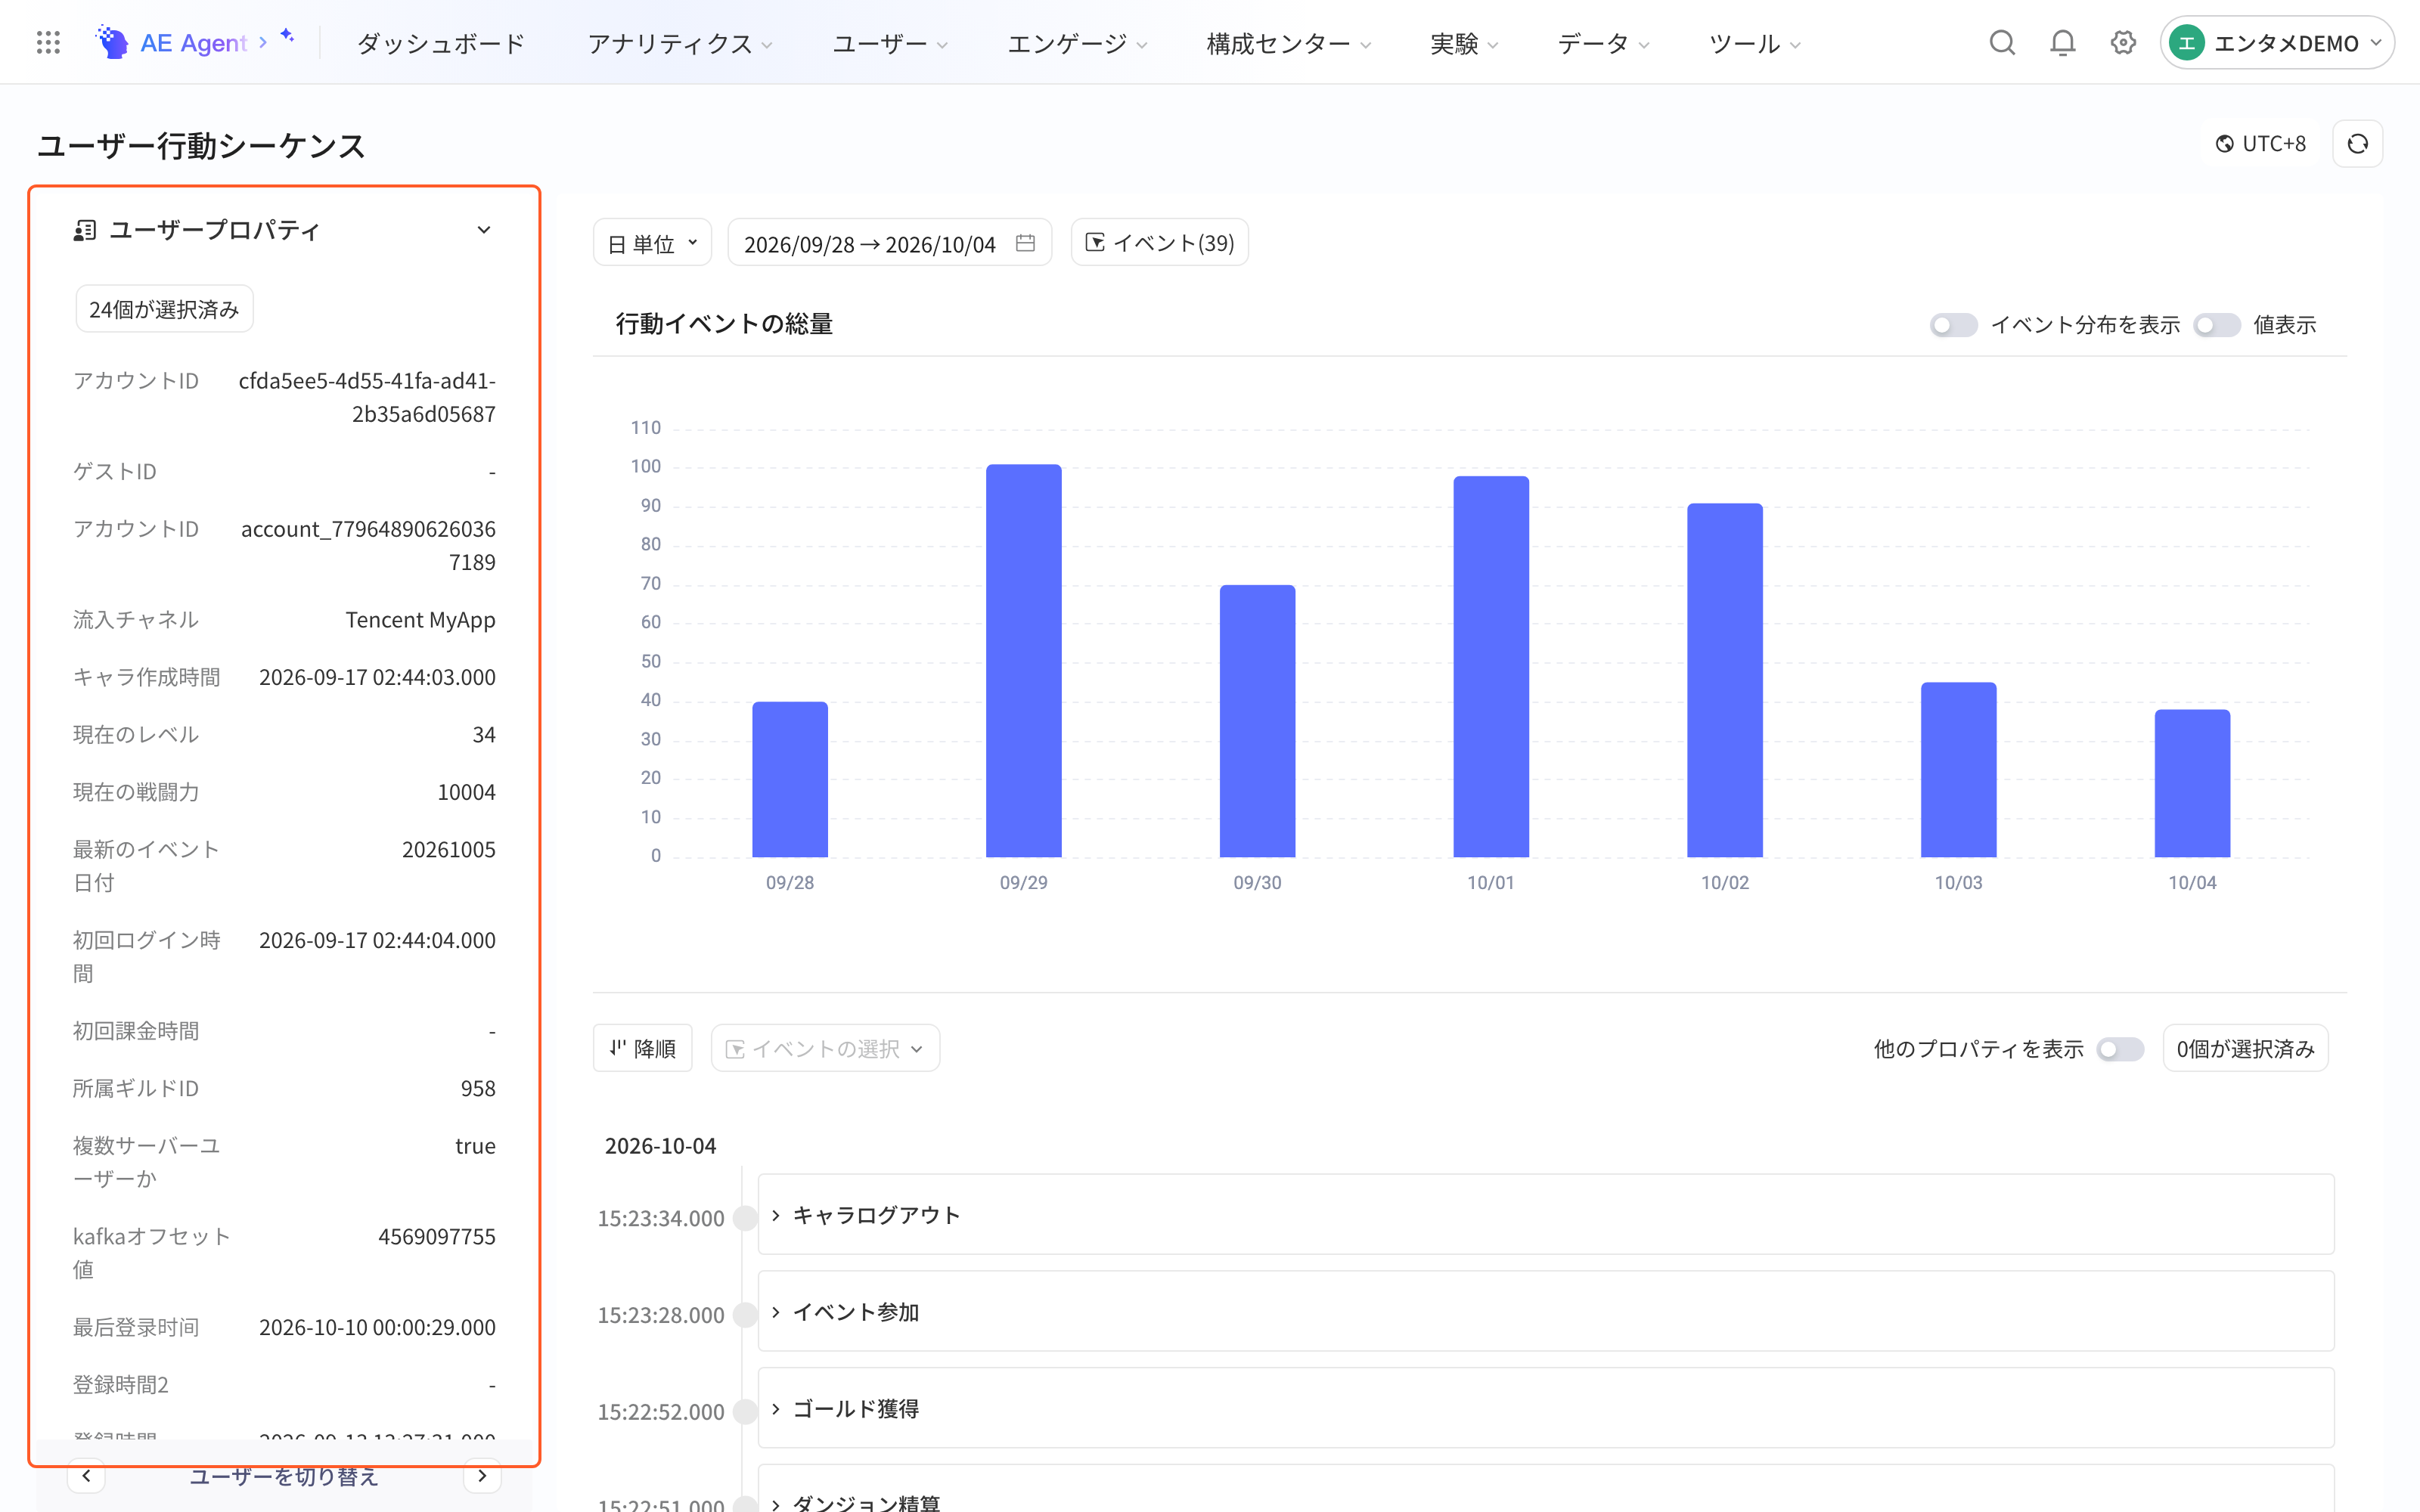Viewport: 2420px width, 1512px height.
Task: Open the ダッシュボード menu
Action: 441,43
